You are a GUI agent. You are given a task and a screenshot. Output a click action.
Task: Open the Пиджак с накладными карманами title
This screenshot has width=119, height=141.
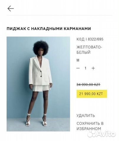click(49, 28)
